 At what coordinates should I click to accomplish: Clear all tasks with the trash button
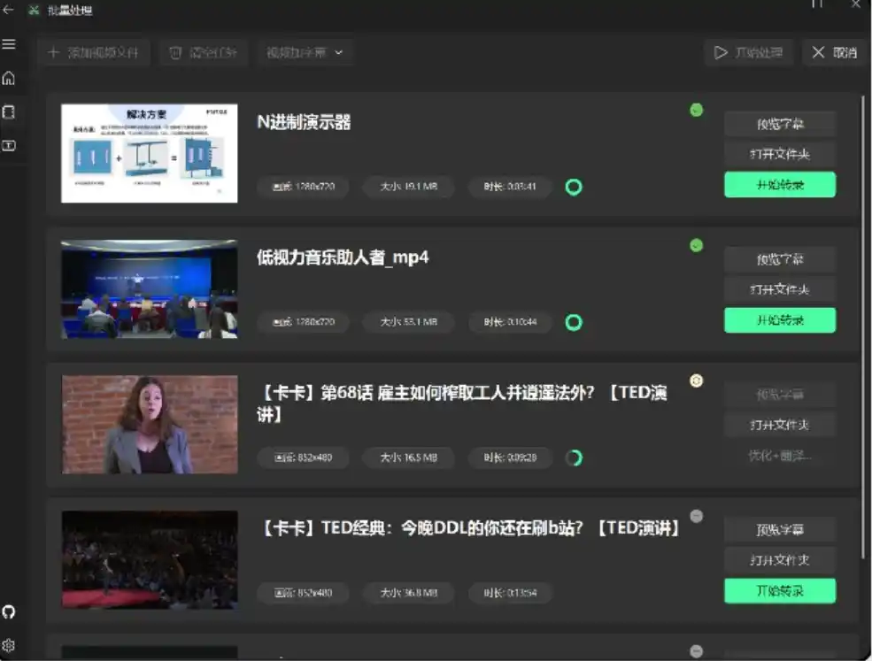(x=204, y=53)
